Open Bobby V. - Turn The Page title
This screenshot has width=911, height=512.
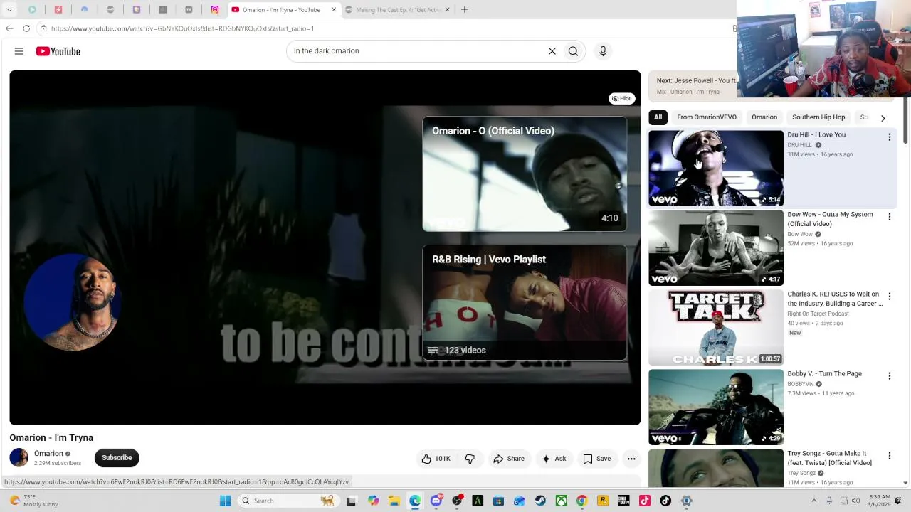coord(824,374)
